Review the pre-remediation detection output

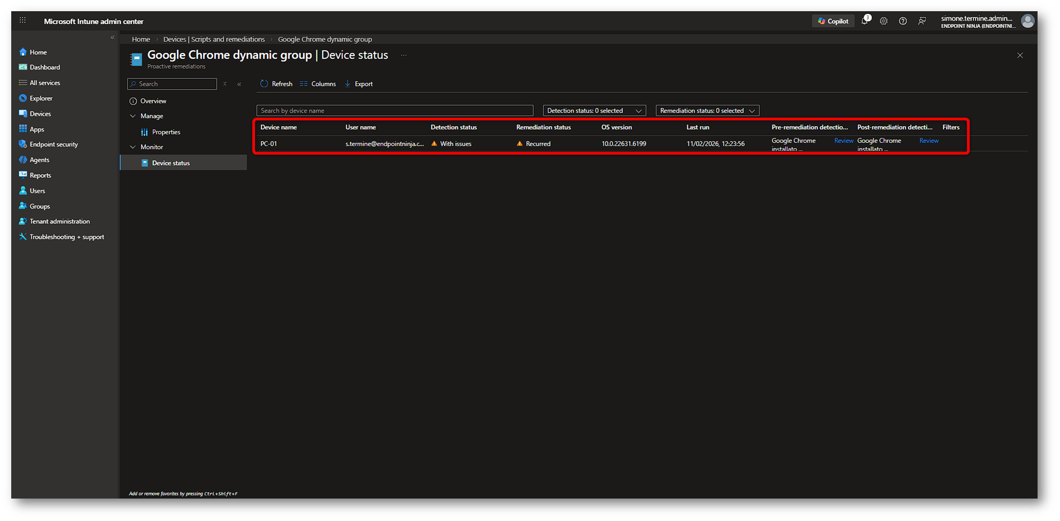point(844,141)
